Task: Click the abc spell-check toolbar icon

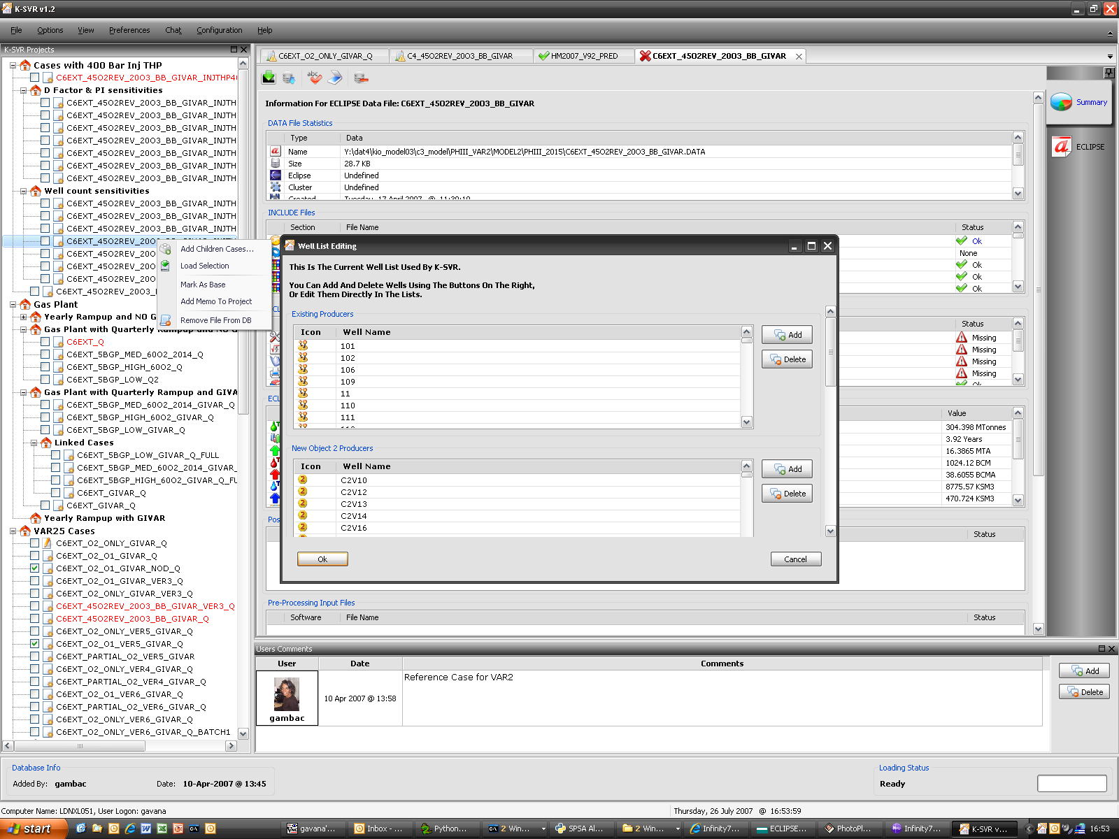Action: coord(314,78)
